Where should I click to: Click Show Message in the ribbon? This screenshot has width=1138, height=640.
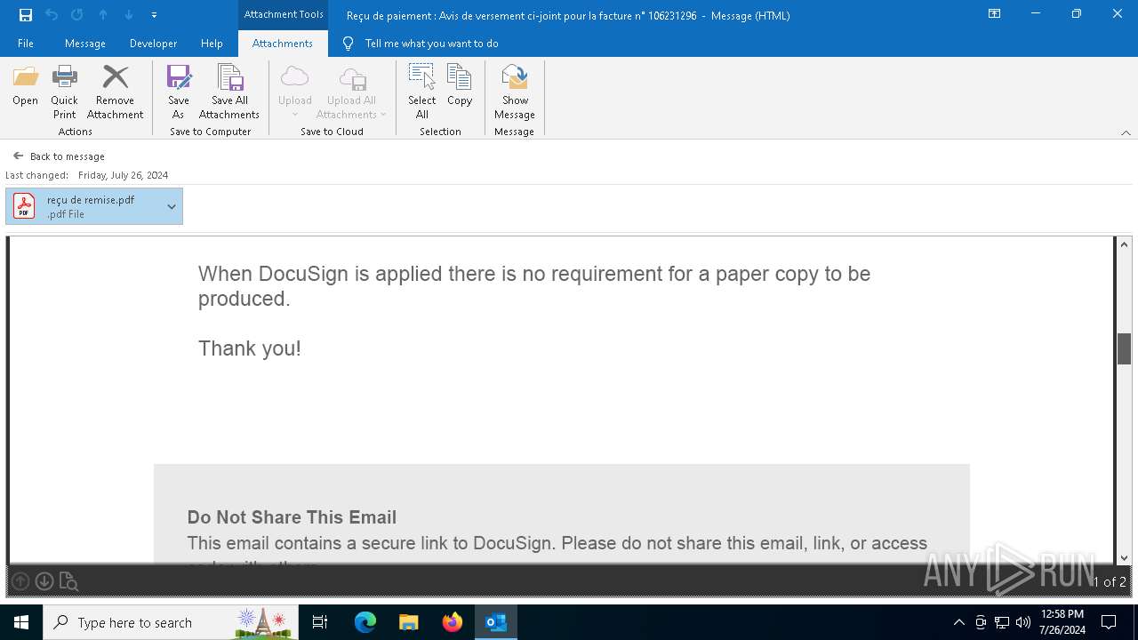pos(515,92)
